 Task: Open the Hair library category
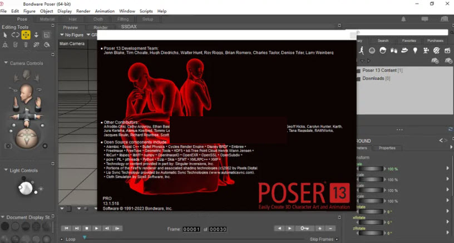[x=383, y=51]
